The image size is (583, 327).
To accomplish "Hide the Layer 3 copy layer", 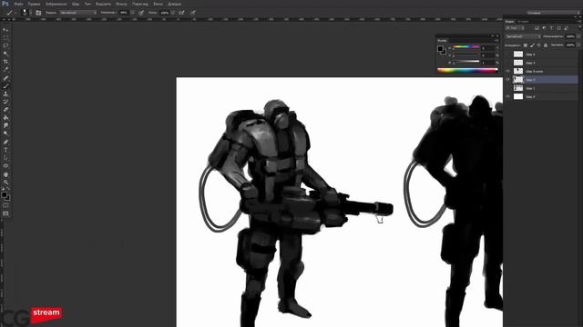I will (508, 71).
